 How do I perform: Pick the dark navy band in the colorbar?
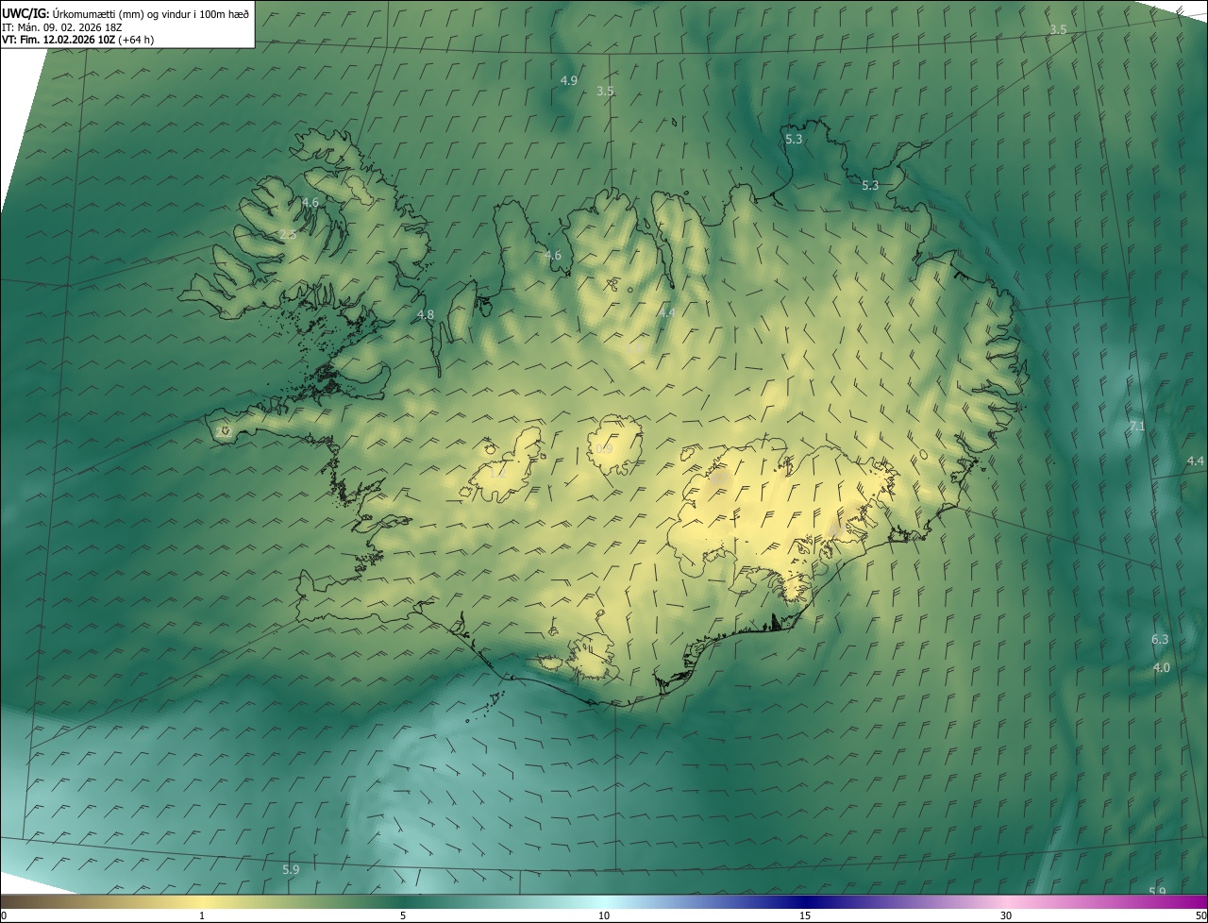(805, 901)
